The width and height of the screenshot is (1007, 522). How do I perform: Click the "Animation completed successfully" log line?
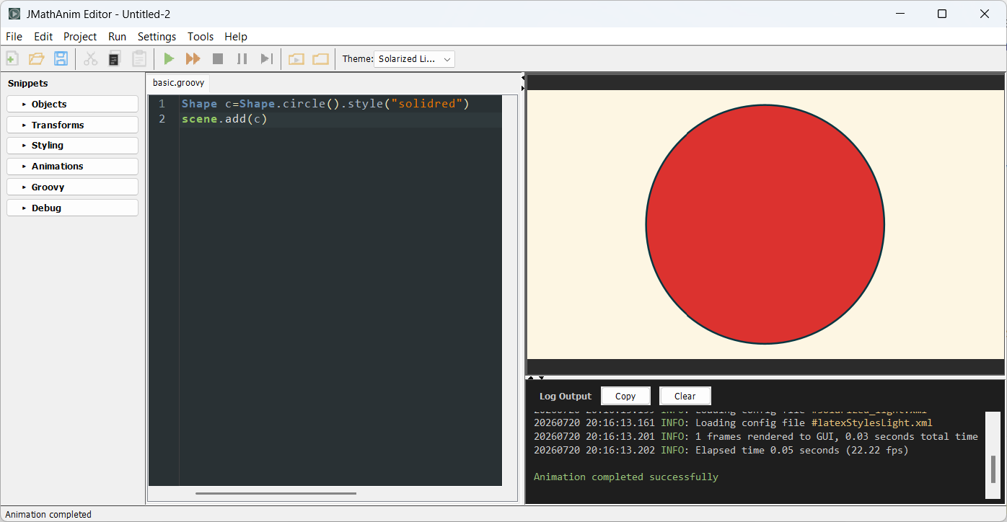[625, 477]
